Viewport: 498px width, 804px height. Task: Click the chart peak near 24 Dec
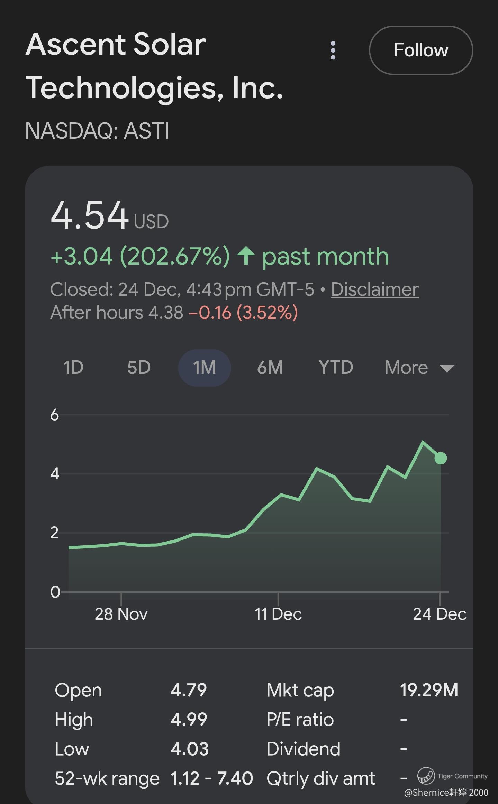click(x=423, y=442)
